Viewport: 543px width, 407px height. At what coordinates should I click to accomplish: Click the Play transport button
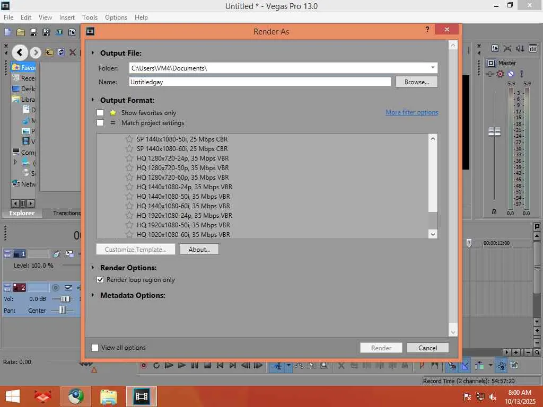tap(181, 366)
